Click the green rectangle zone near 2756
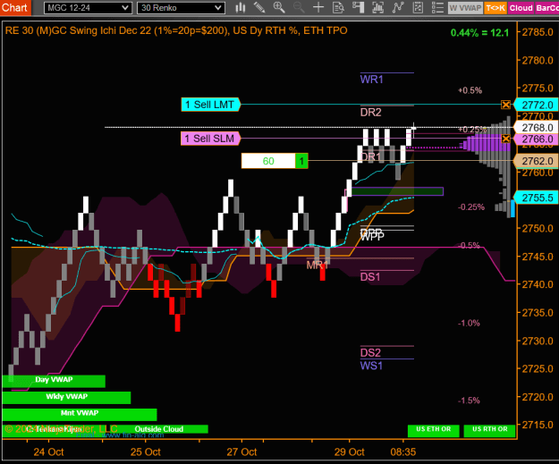Screen dimensions: 559x464 [x=397, y=191]
